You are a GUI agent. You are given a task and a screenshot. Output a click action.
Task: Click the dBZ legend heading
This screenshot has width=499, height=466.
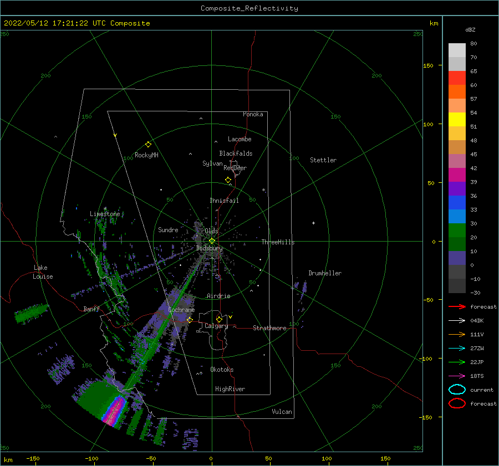[x=470, y=30]
